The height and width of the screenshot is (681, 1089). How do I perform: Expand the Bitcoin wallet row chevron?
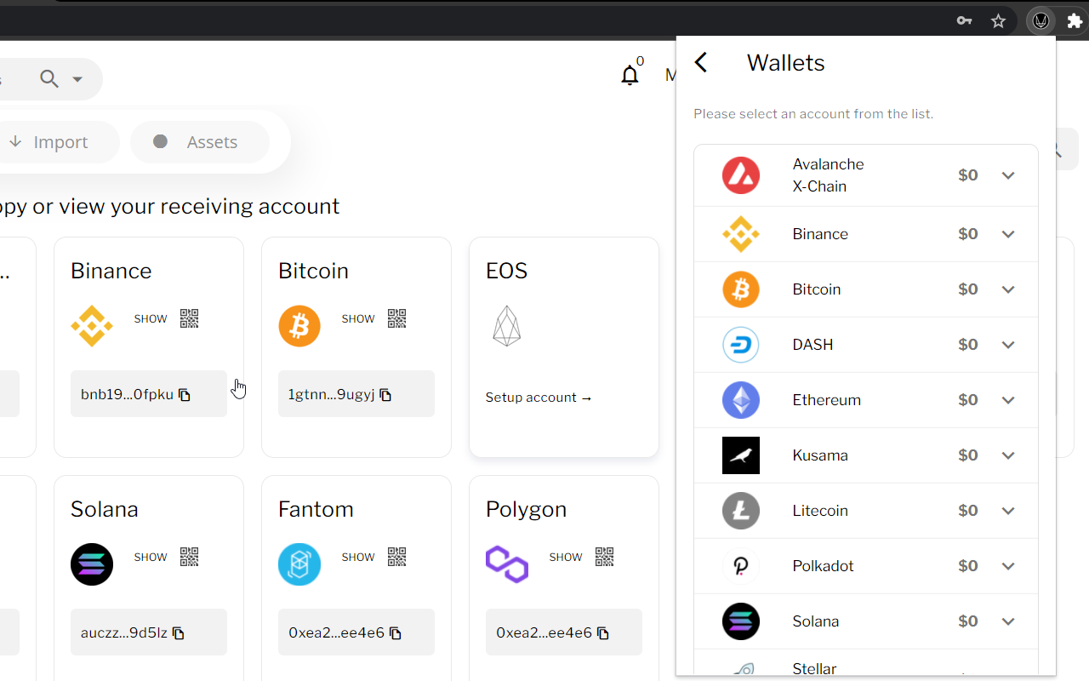pyautogui.click(x=1008, y=289)
